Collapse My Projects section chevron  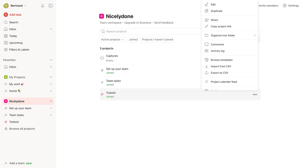pyautogui.click(x=51, y=77)
